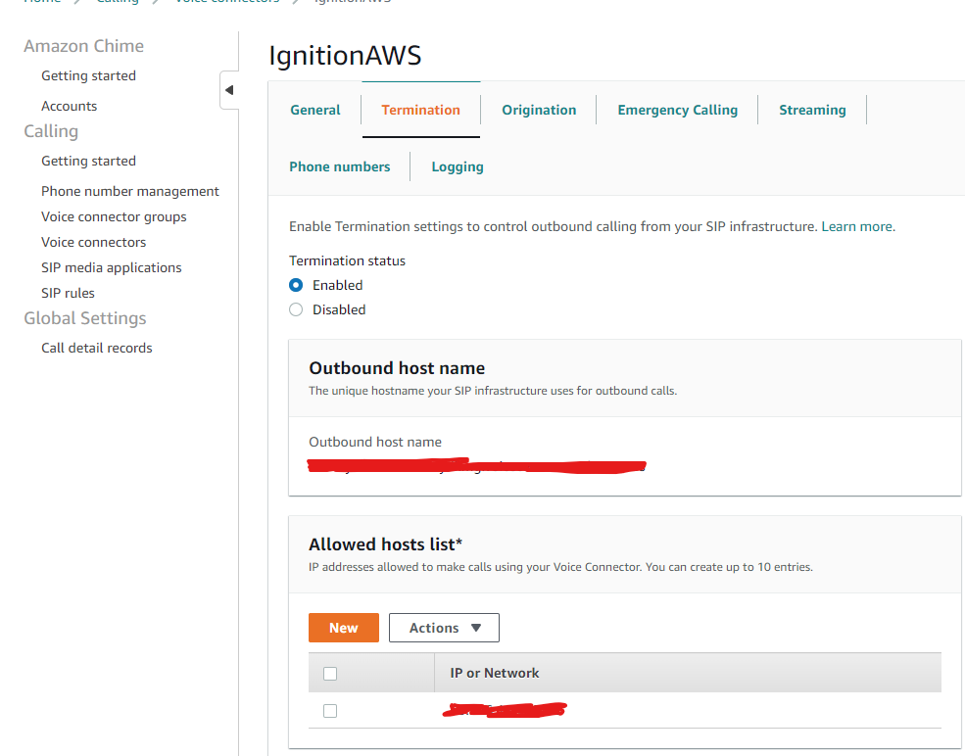This screenshot has width=965, height=756.
Task: Click the Outbound host name section heading
Action: (x=397, y=368)
